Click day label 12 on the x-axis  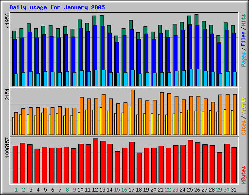[x=95, y=190]
